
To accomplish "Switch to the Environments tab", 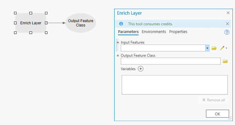I will pyautogui.click(x=154, y=32).
